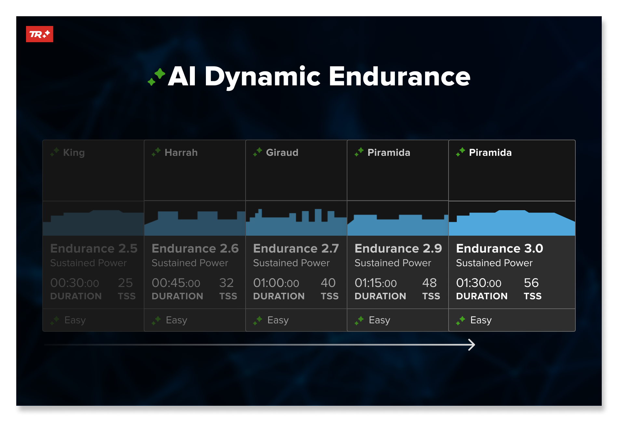Click the Easy label in Endurance 2.9 card
The height and width of the screenshot is (422, 618).
pyautogui.click(x=379, y=320)
